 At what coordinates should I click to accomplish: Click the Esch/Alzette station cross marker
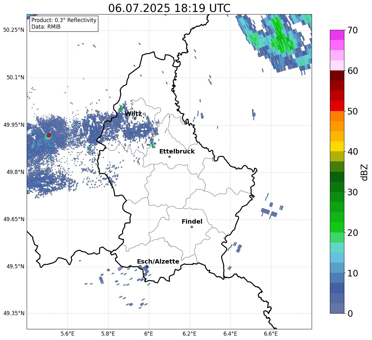(x=147, y=267)
